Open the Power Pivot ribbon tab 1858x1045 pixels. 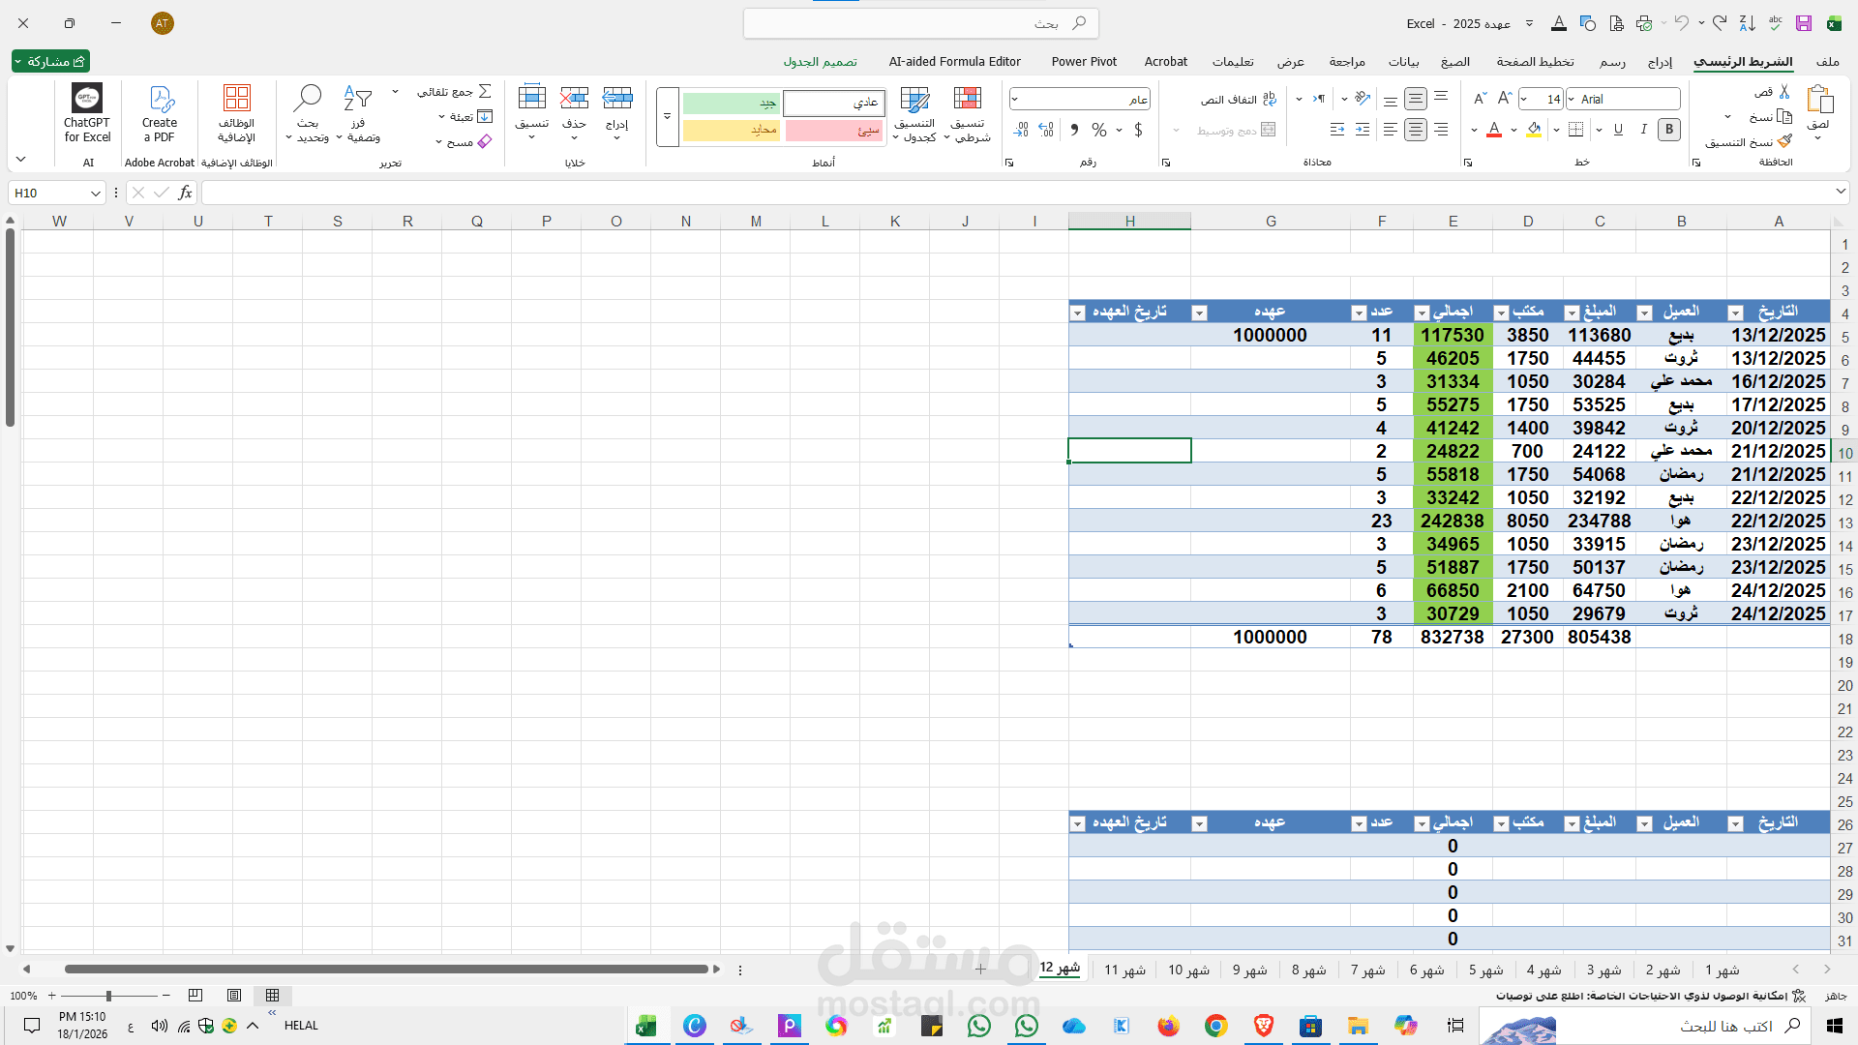click(x=1084, y=61)
